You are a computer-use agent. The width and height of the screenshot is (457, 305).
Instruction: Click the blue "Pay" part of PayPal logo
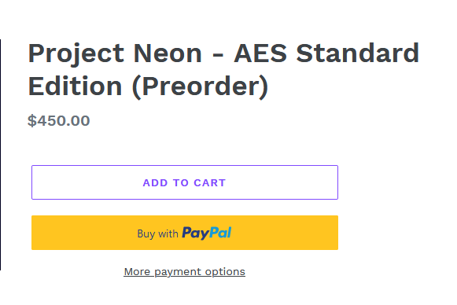pyautogui.click(x=195, y=233)
